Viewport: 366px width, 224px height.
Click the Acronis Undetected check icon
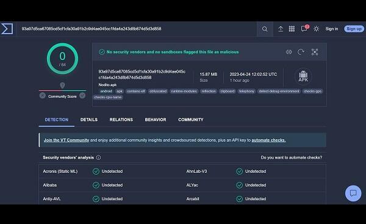pyautogui.click(x=96, y=172)
